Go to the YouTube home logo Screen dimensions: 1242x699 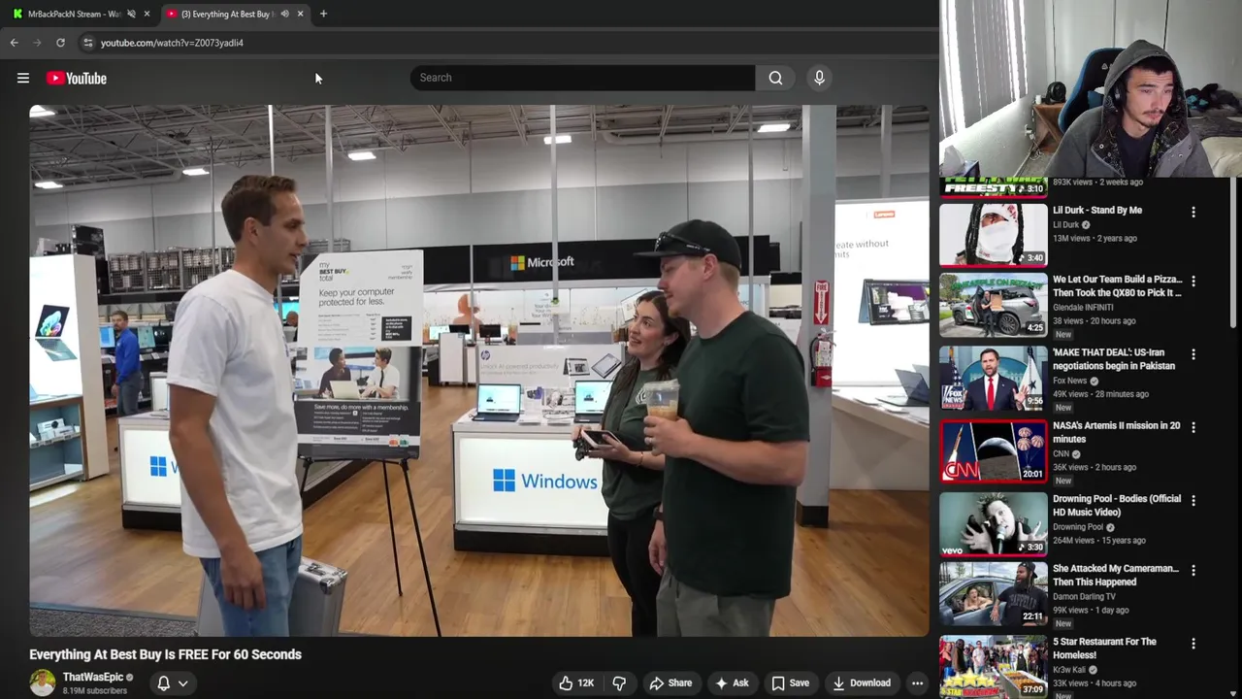pyautogui.click(x=76, y=78)
